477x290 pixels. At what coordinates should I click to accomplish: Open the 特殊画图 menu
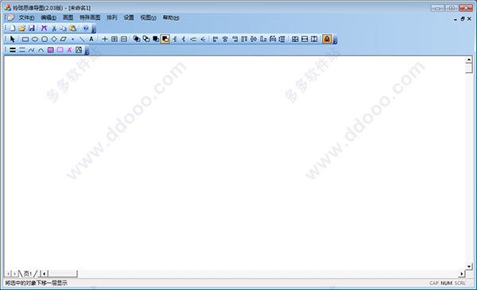[90, 17]
